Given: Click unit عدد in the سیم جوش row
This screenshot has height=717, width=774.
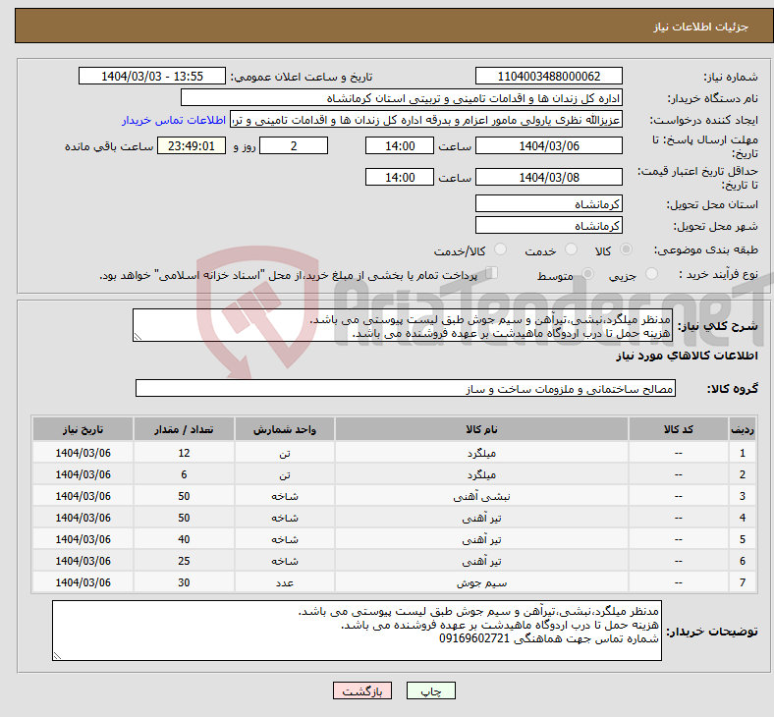Looking at the screenshot, I should point(285,582).
